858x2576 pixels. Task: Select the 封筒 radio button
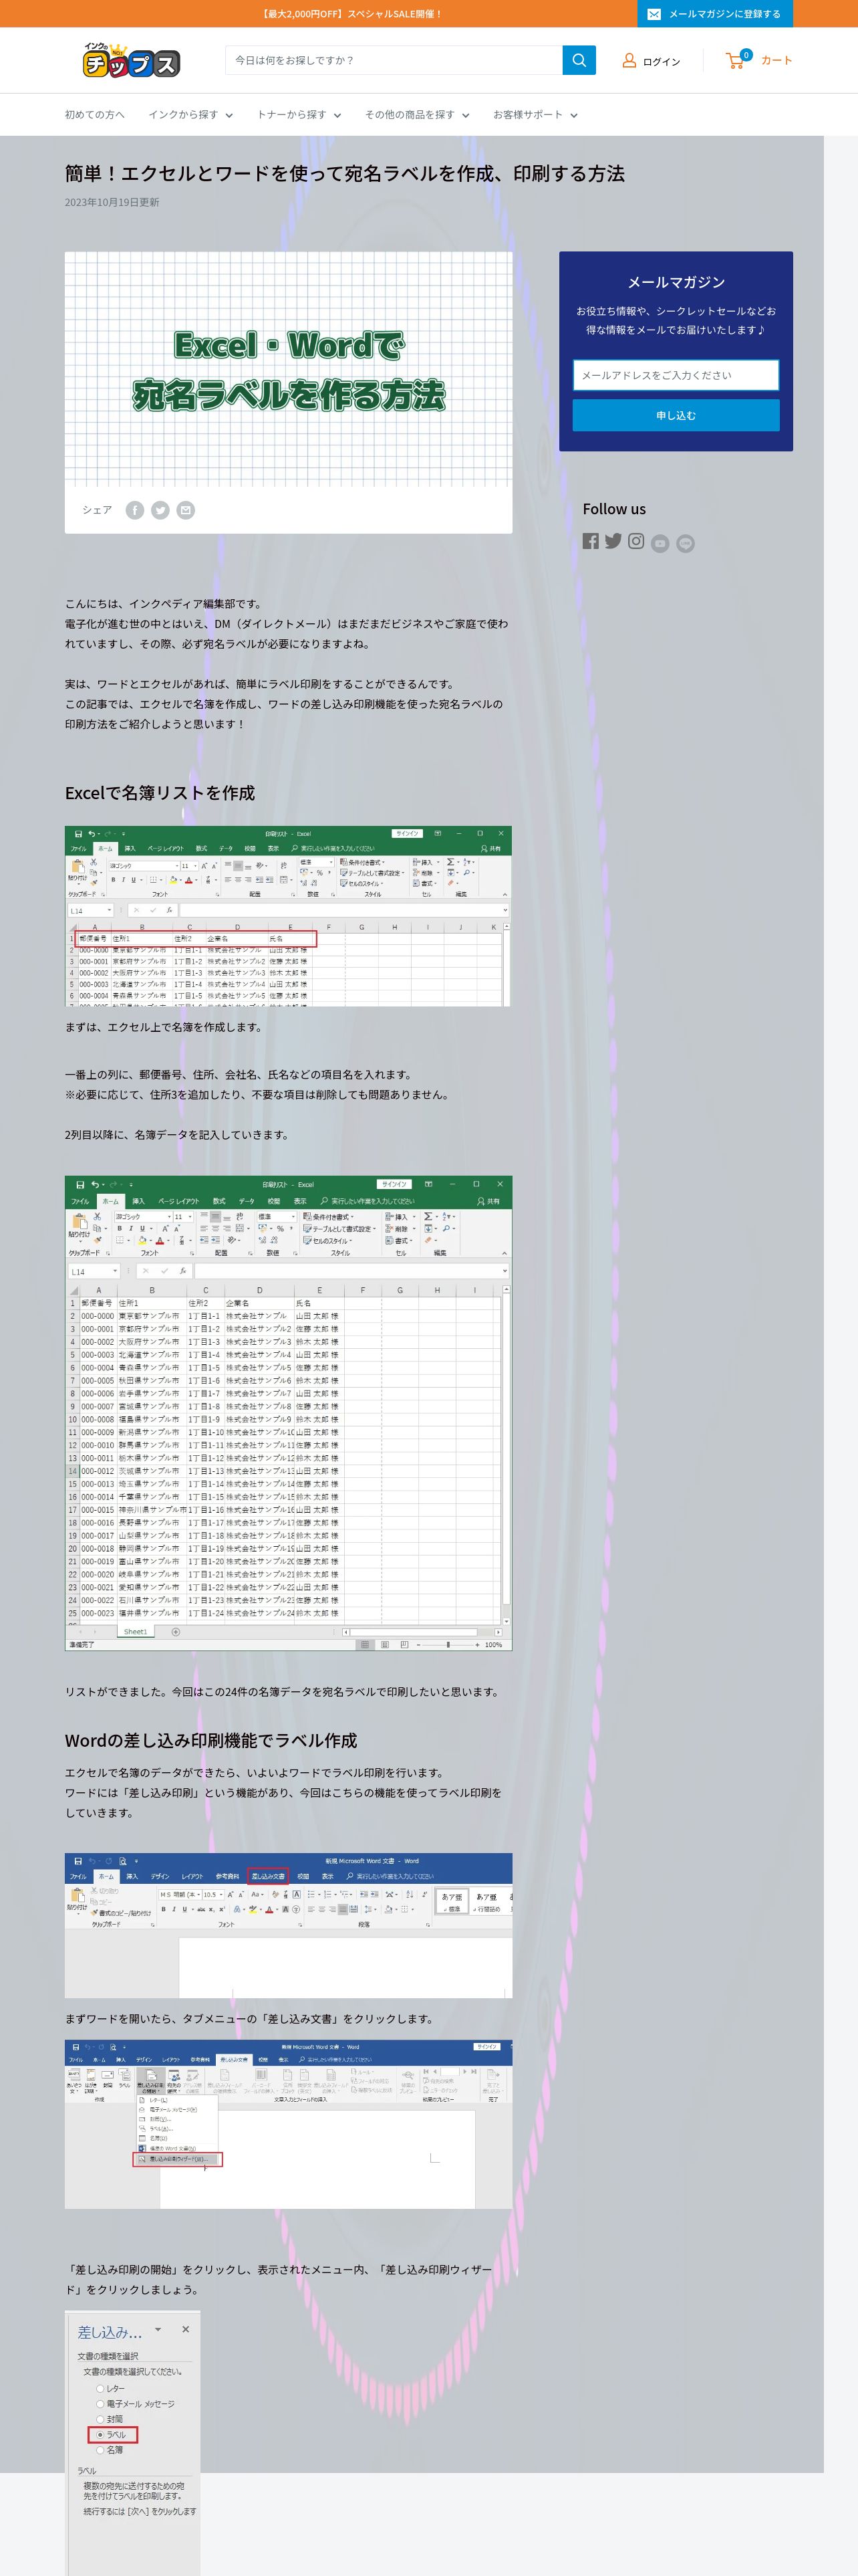100,2419
